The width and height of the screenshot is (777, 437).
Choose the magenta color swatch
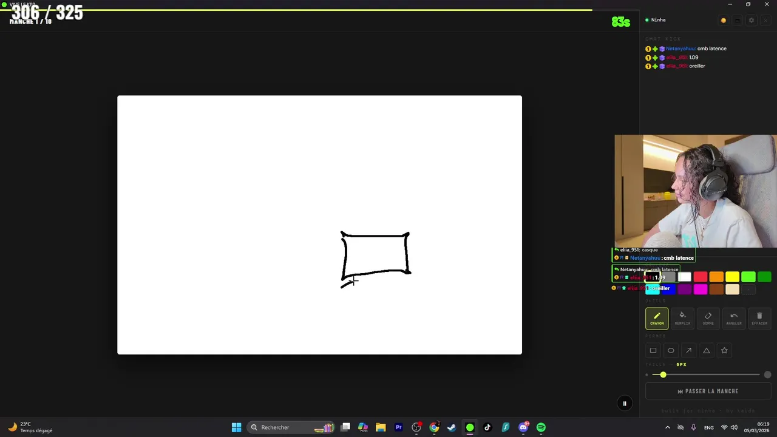[701, 290]
